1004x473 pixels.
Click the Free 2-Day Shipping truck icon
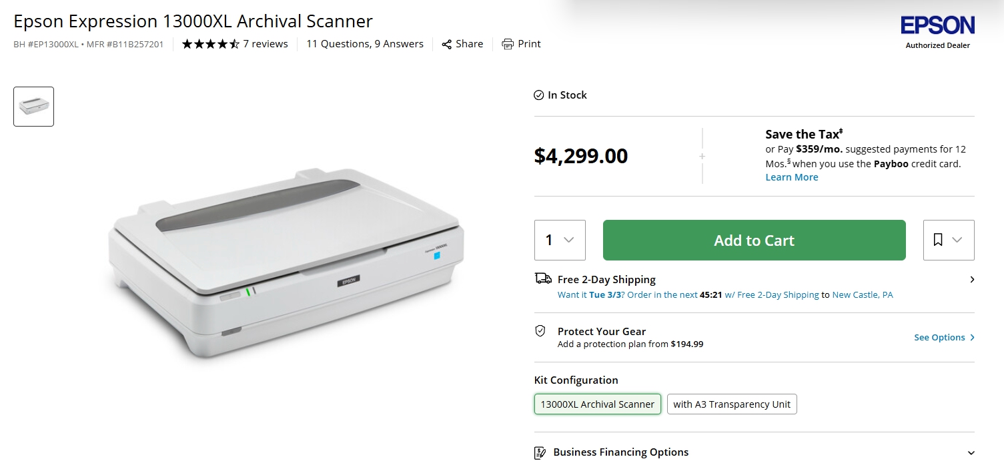coord(543,278)
